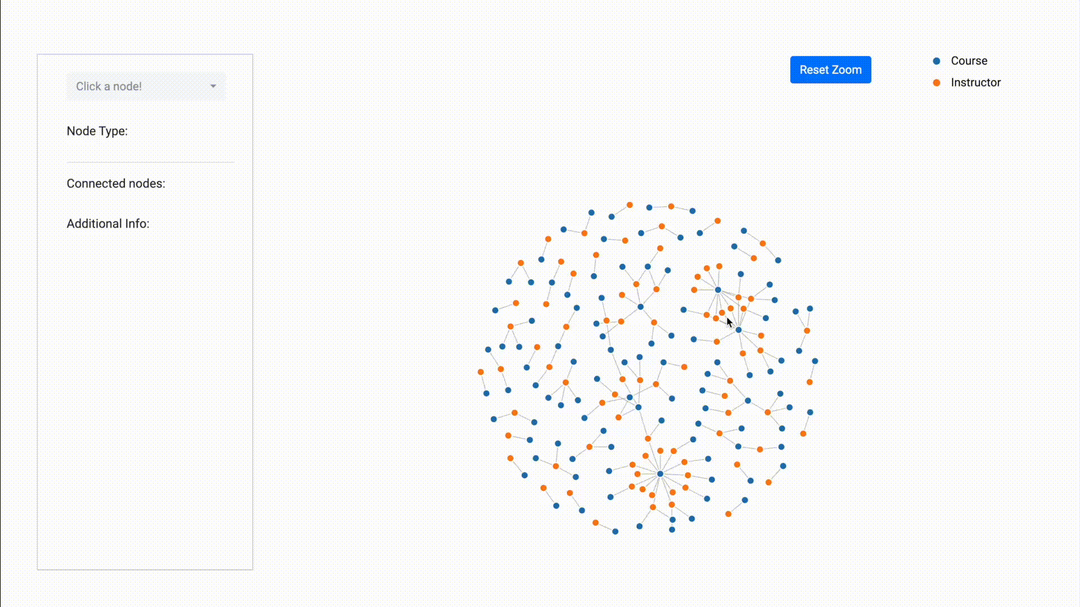Click the Course legend label

(969, 61)
